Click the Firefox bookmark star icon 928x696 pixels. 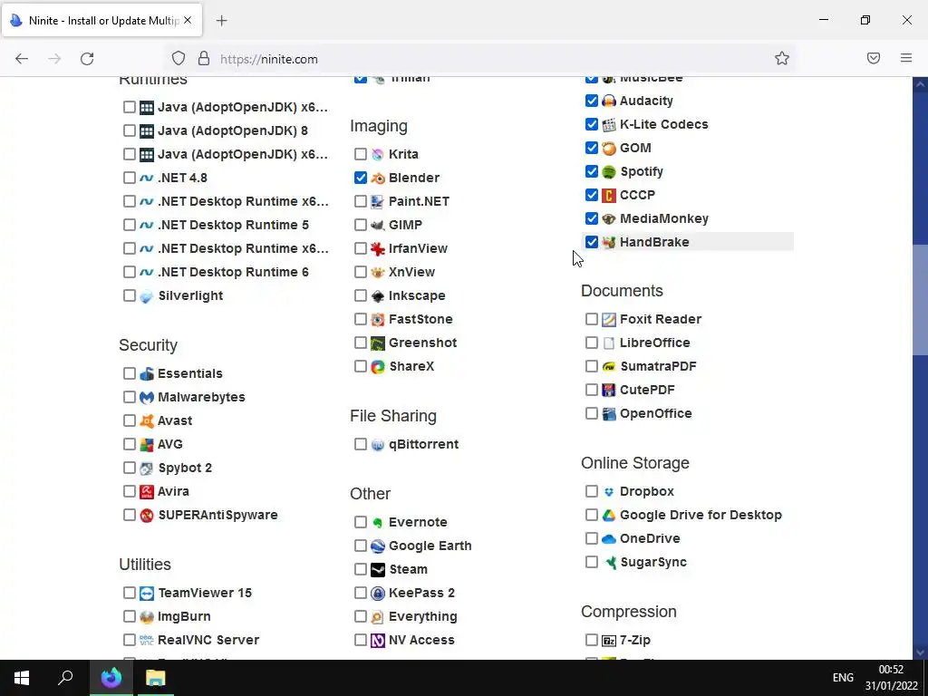782,58
